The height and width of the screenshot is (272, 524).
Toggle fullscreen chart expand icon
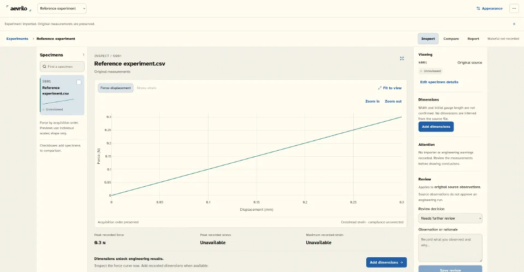(402, 58)
